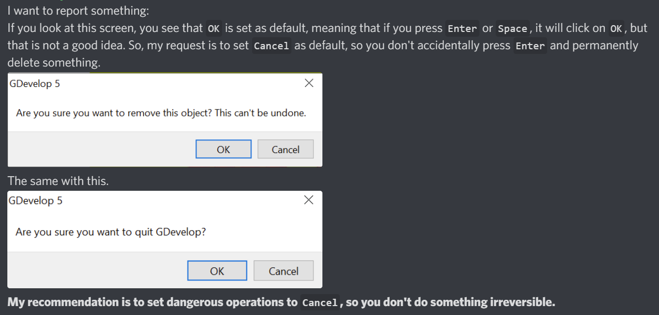Viewport: 659px width, 315px height.
Task: Close the quit GDevelop dialog window
Action: (309, 200)
